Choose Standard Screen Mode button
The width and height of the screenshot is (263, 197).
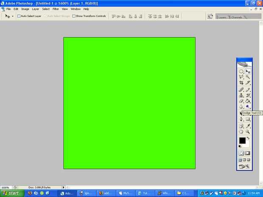241,160
